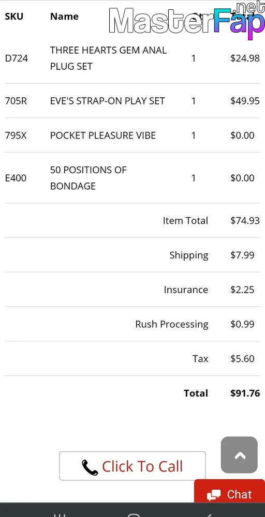
Task: Click the Insurance $2.25 amount
Action: 242,290
